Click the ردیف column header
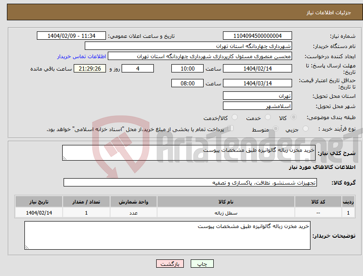The width and height of the screenshot is (363, 276). tap(348, 202)
